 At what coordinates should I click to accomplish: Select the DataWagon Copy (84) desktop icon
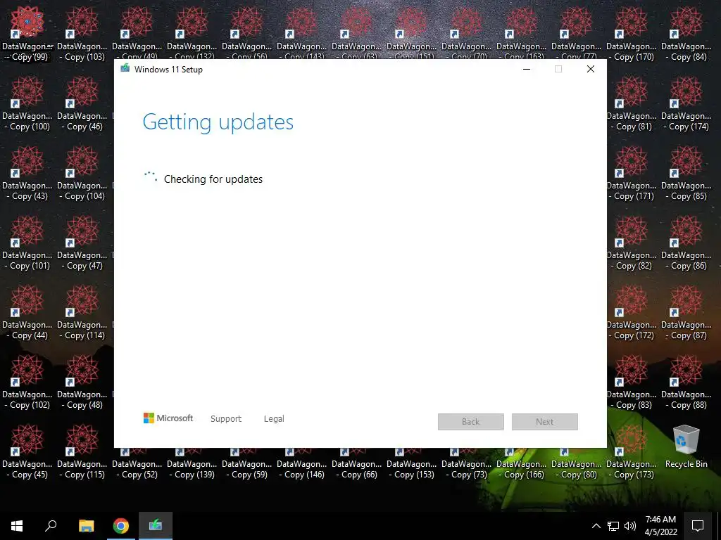(686, 34)
